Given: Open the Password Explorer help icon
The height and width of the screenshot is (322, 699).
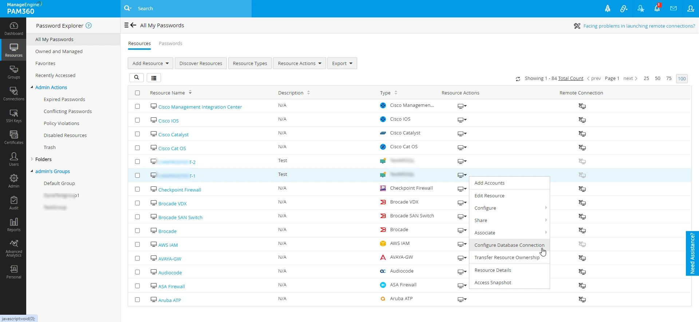Looking at the screenshot, I should [x=88, y=26].
